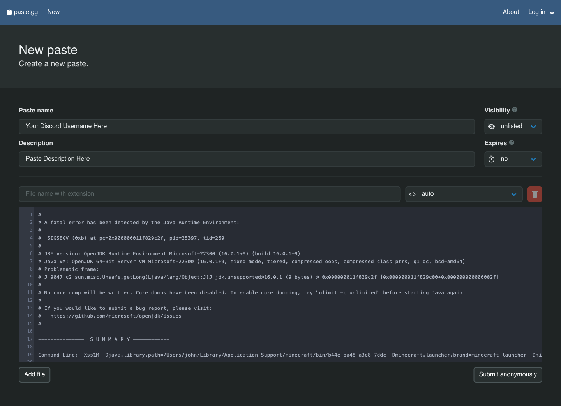561x406 pixels.
Task: Submit the paste anonymously
Action: click(508, 374)
